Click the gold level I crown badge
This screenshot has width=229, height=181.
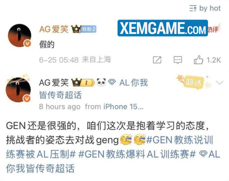pyautogui.click(x=83, y=83)
